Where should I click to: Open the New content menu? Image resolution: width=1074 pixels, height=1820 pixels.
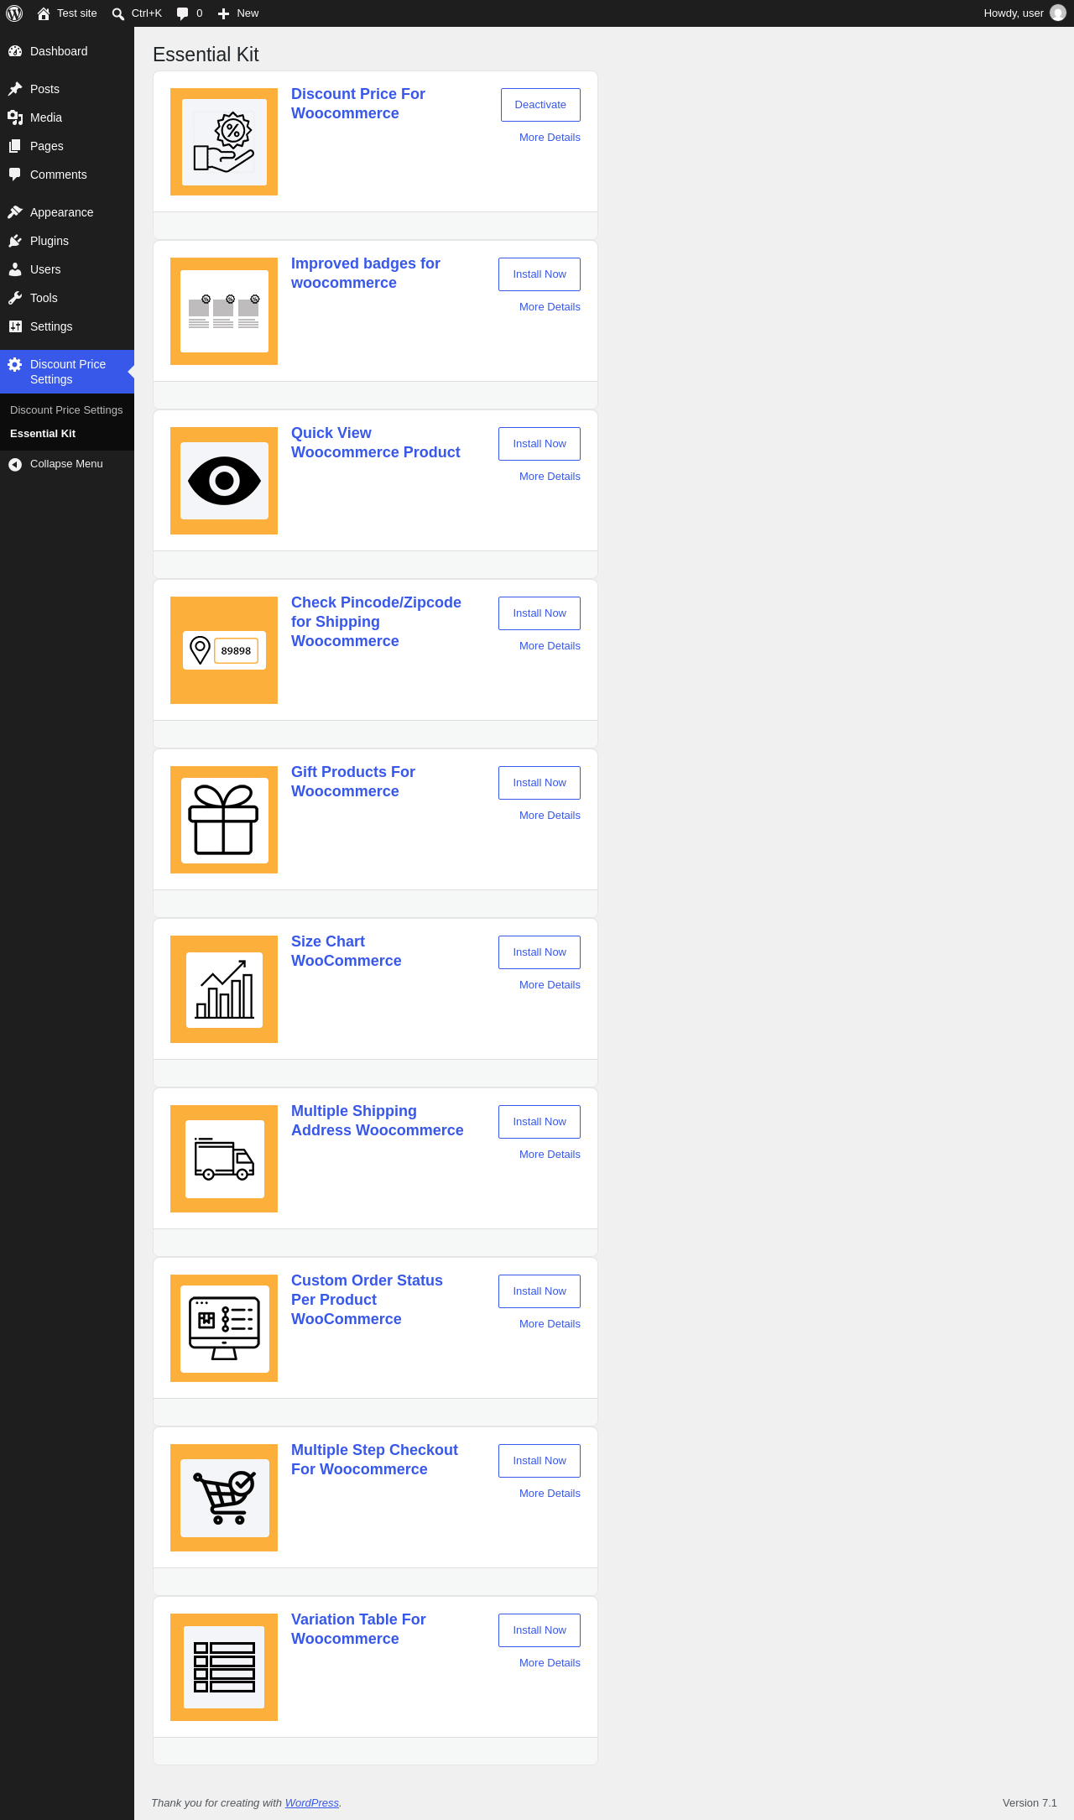pyautogui.click(x=238, y=13)
